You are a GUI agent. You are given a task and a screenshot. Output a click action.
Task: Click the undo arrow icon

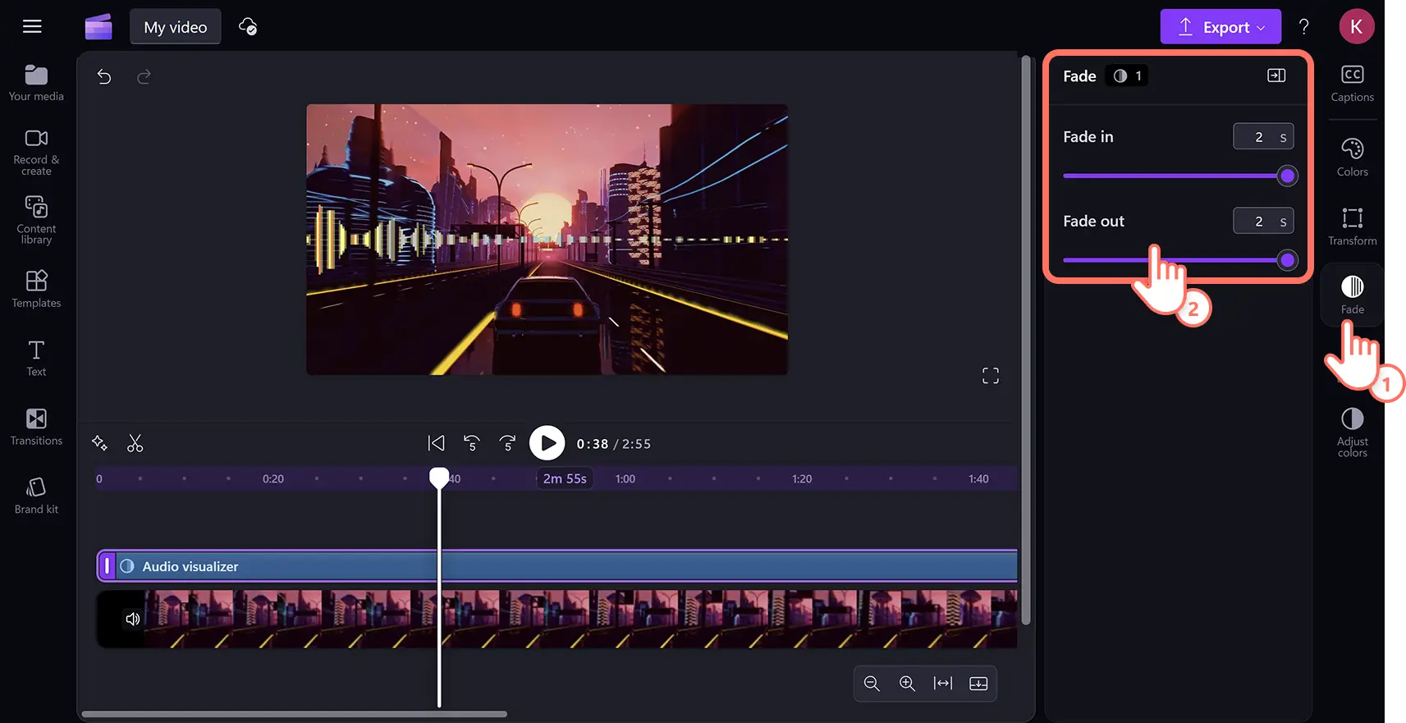[104, 77]
